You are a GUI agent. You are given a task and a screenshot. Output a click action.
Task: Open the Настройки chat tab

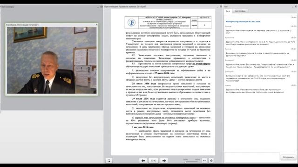coord(240,11)
